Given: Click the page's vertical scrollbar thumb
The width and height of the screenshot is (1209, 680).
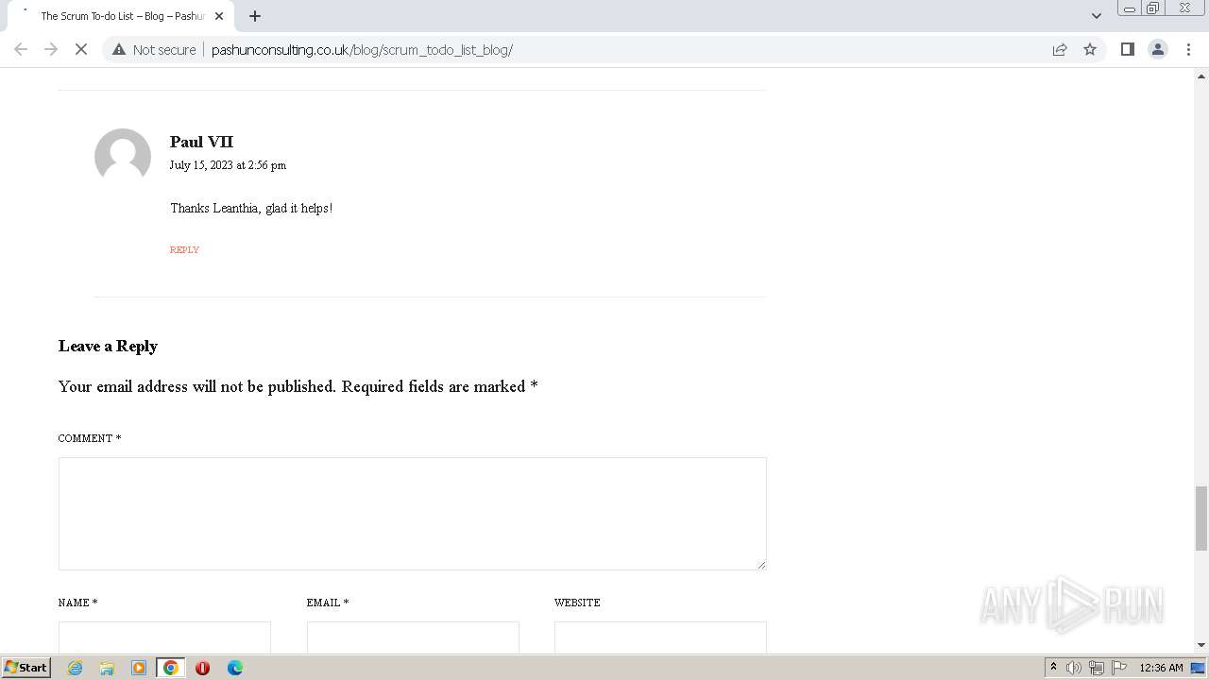Looking at the screenshot, I should pos(1200,518).
